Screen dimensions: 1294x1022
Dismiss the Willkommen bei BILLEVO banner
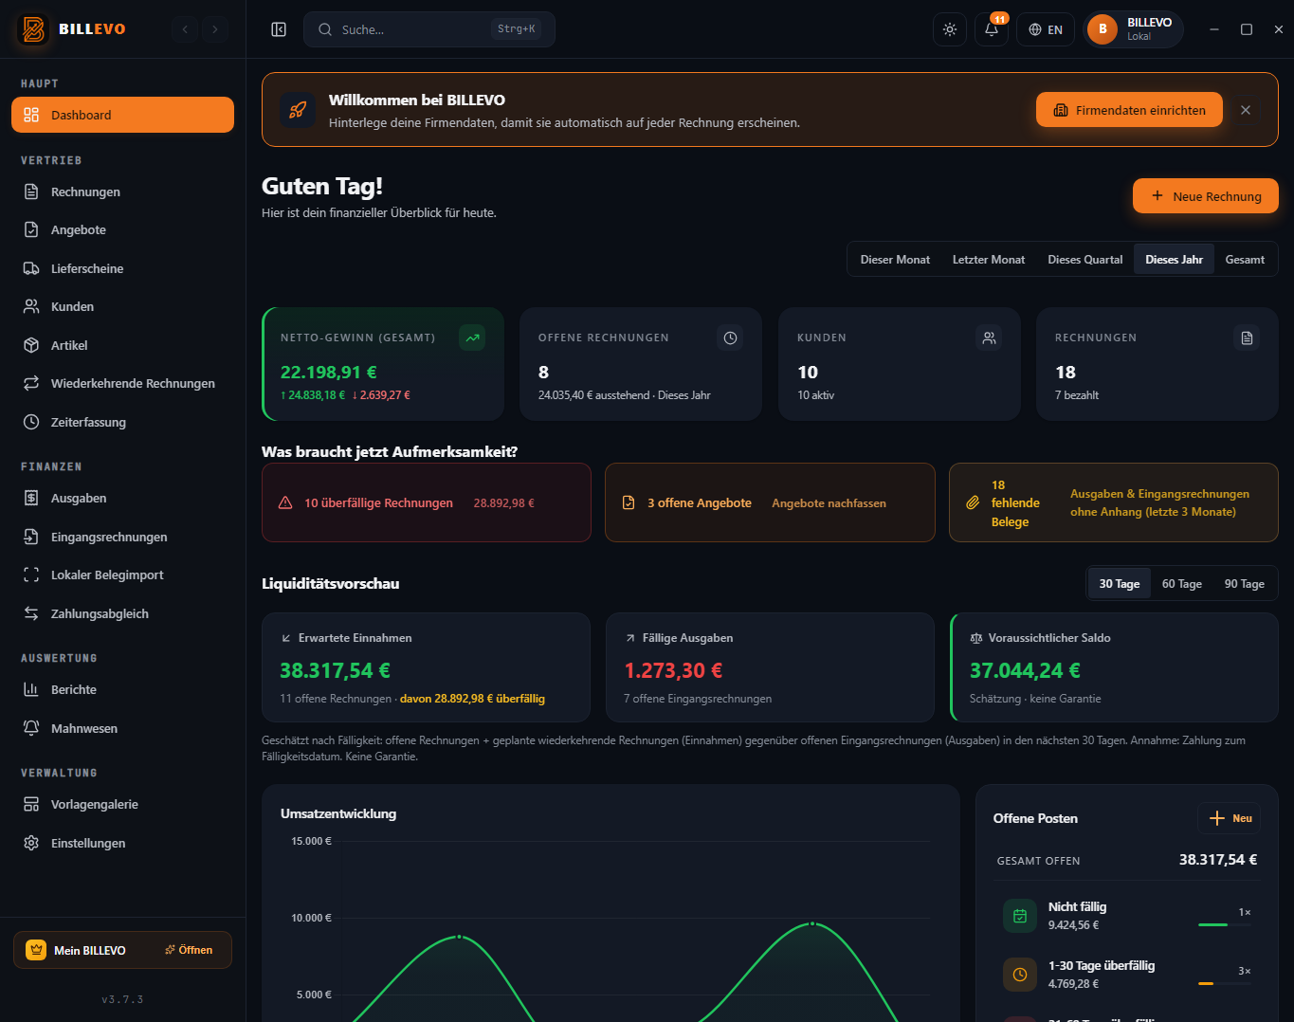coord(1246,110)
